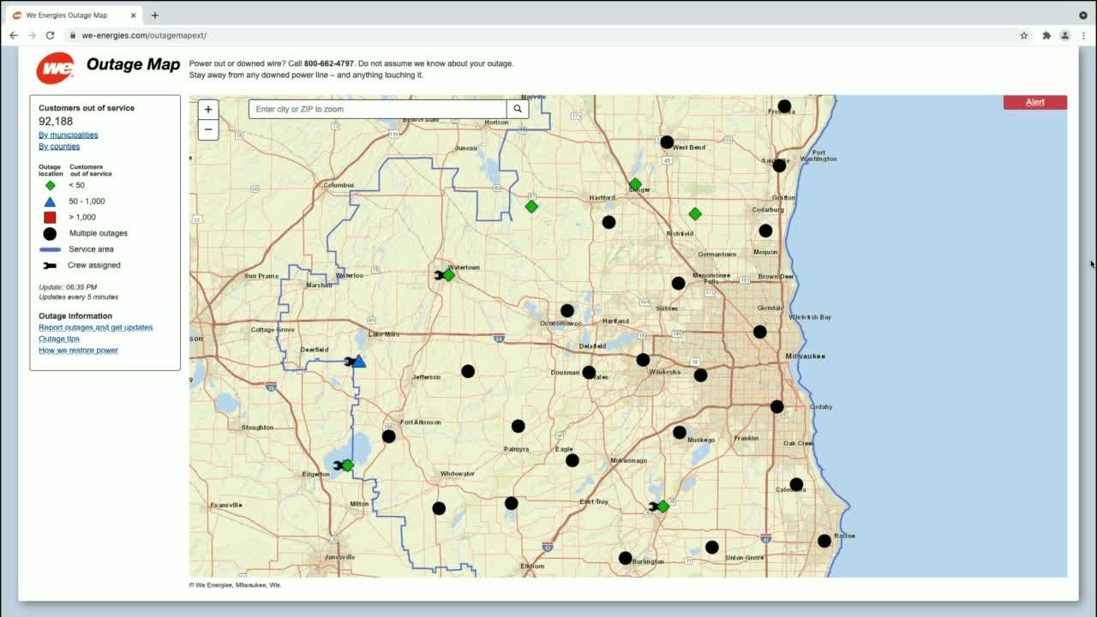Click the magnifier search button
The height and width of the screenshot is (617, 1097).
click(518, 109)
